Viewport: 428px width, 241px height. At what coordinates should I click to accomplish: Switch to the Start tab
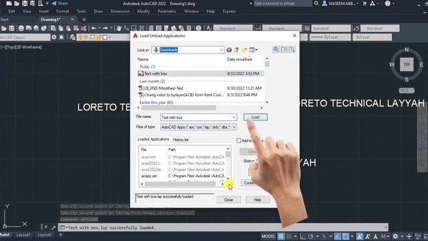[5, 19]
